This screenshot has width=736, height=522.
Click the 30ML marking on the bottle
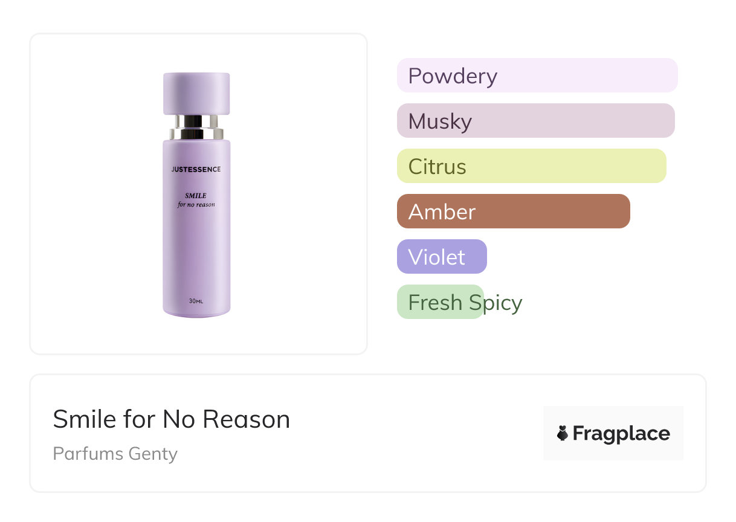click(x=196, y=301)
